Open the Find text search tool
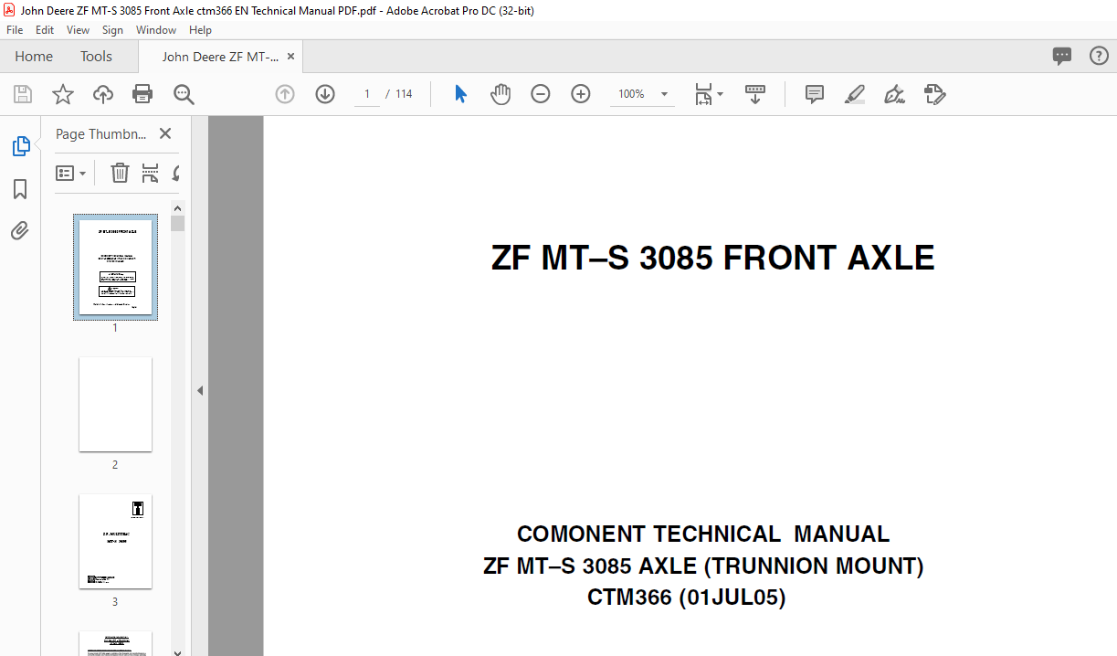 pos(184,94)
